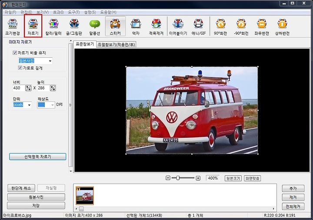Screen dimensions: 313x220
Task: Click the left panel scroll down arrow
Action: coord(71,171)
